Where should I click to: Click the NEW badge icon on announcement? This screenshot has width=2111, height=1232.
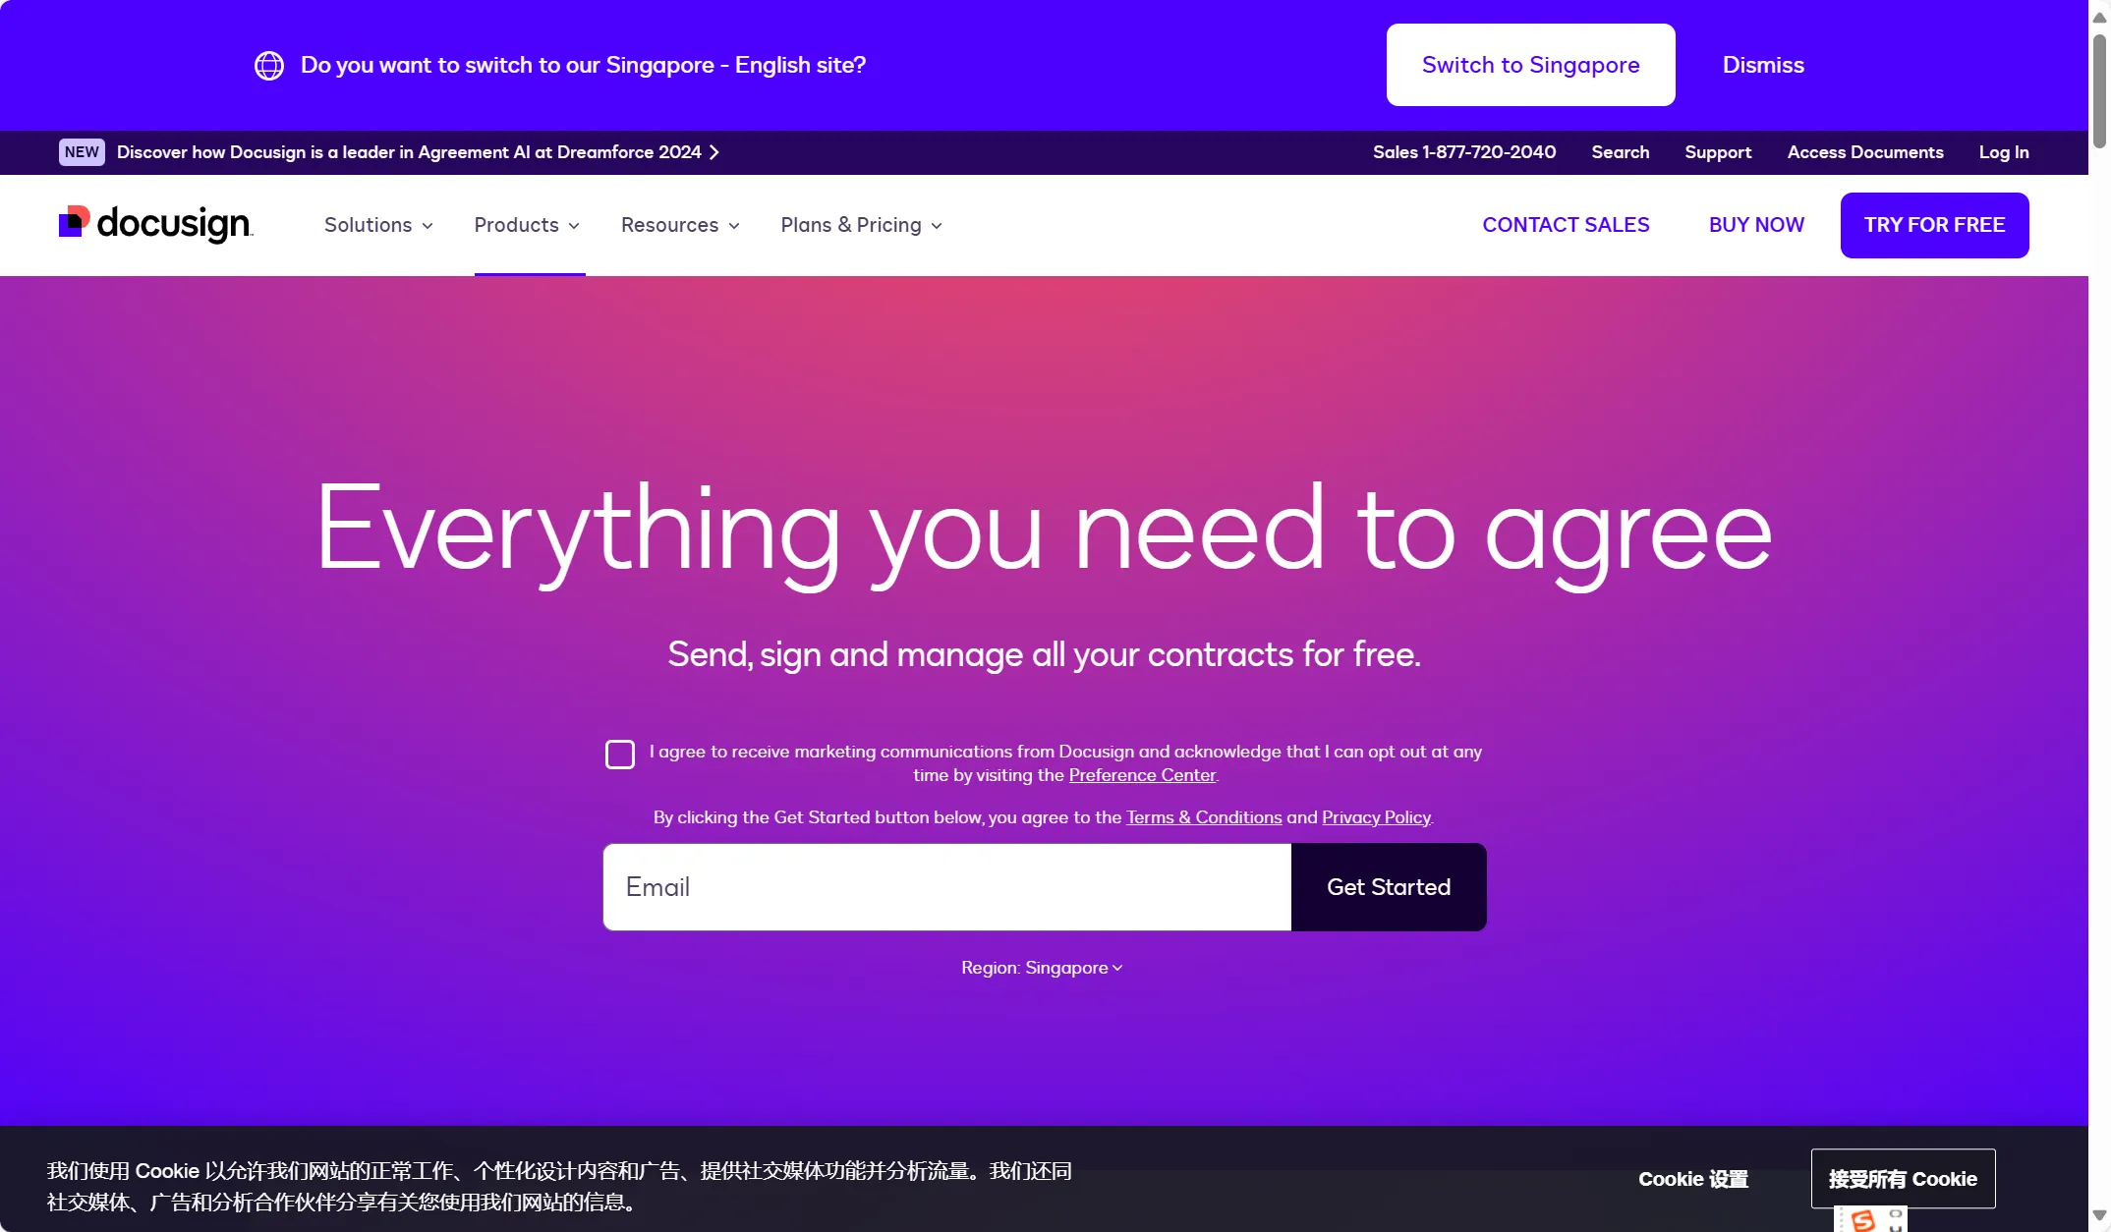(81, 152)
